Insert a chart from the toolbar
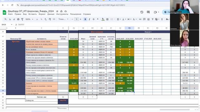 [148, 19]
